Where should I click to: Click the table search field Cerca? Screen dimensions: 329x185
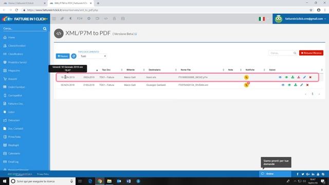283,53
